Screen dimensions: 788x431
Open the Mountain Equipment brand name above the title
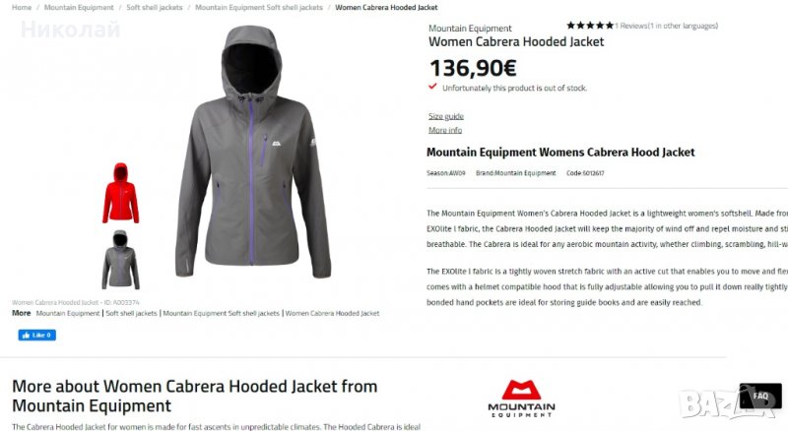coord(470,29)
